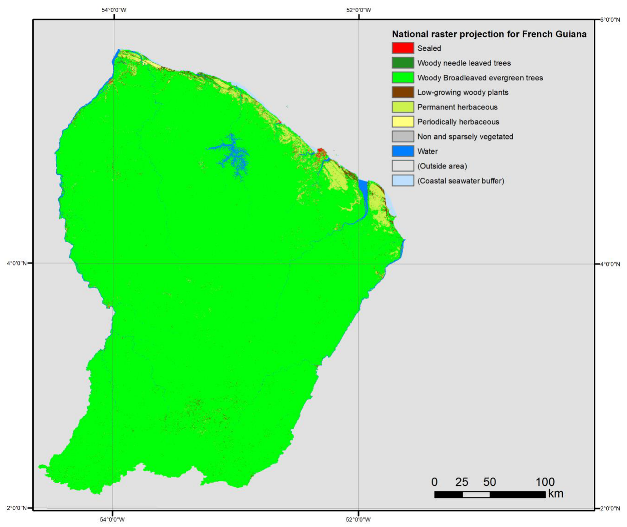Click the white segment of the scale bar
This screenshot has width=627, height=527.
pyautogui.click(x=476, y=495)
